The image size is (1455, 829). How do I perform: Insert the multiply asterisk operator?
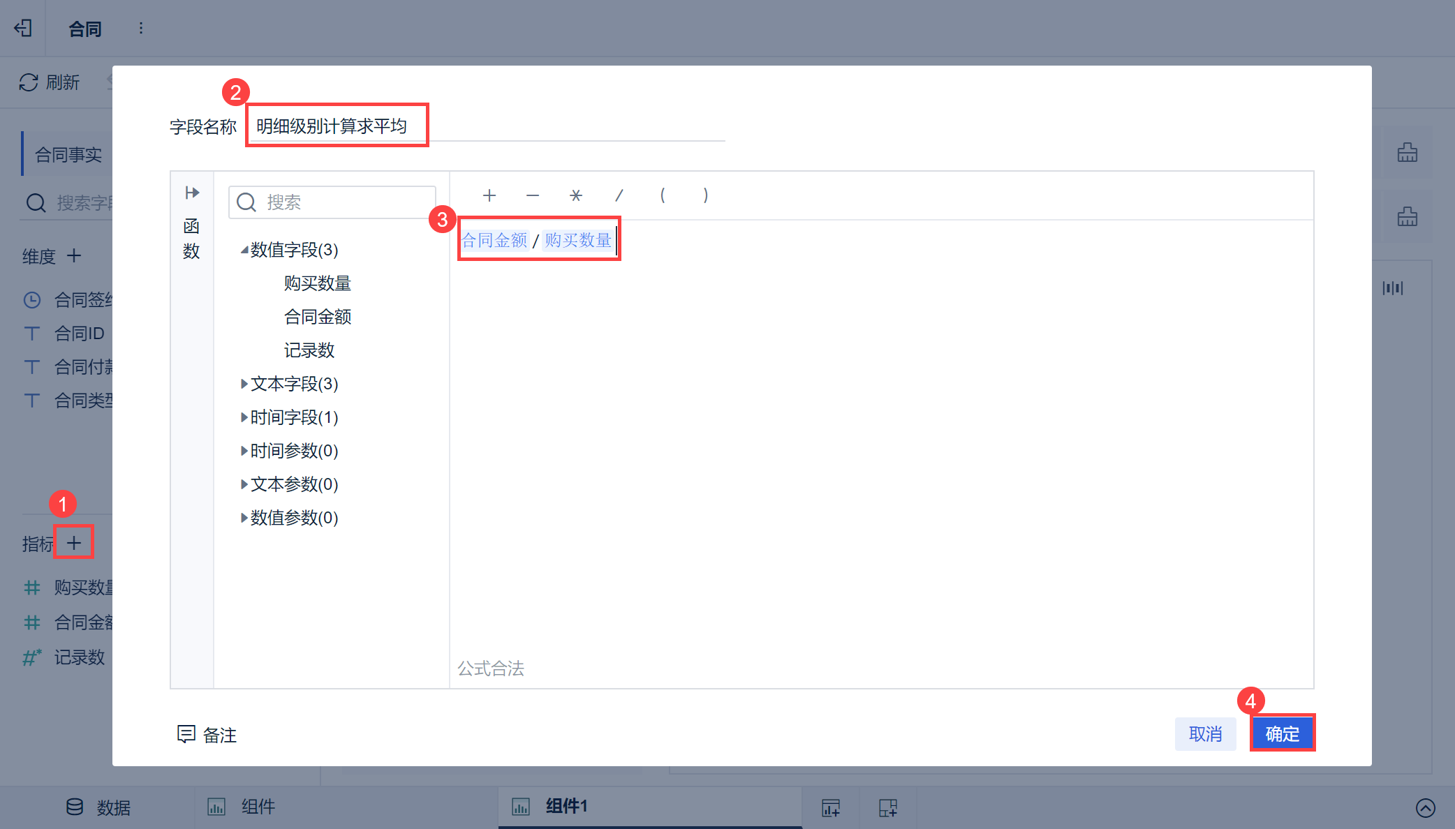pyautogui.click(x=576, y=195)
